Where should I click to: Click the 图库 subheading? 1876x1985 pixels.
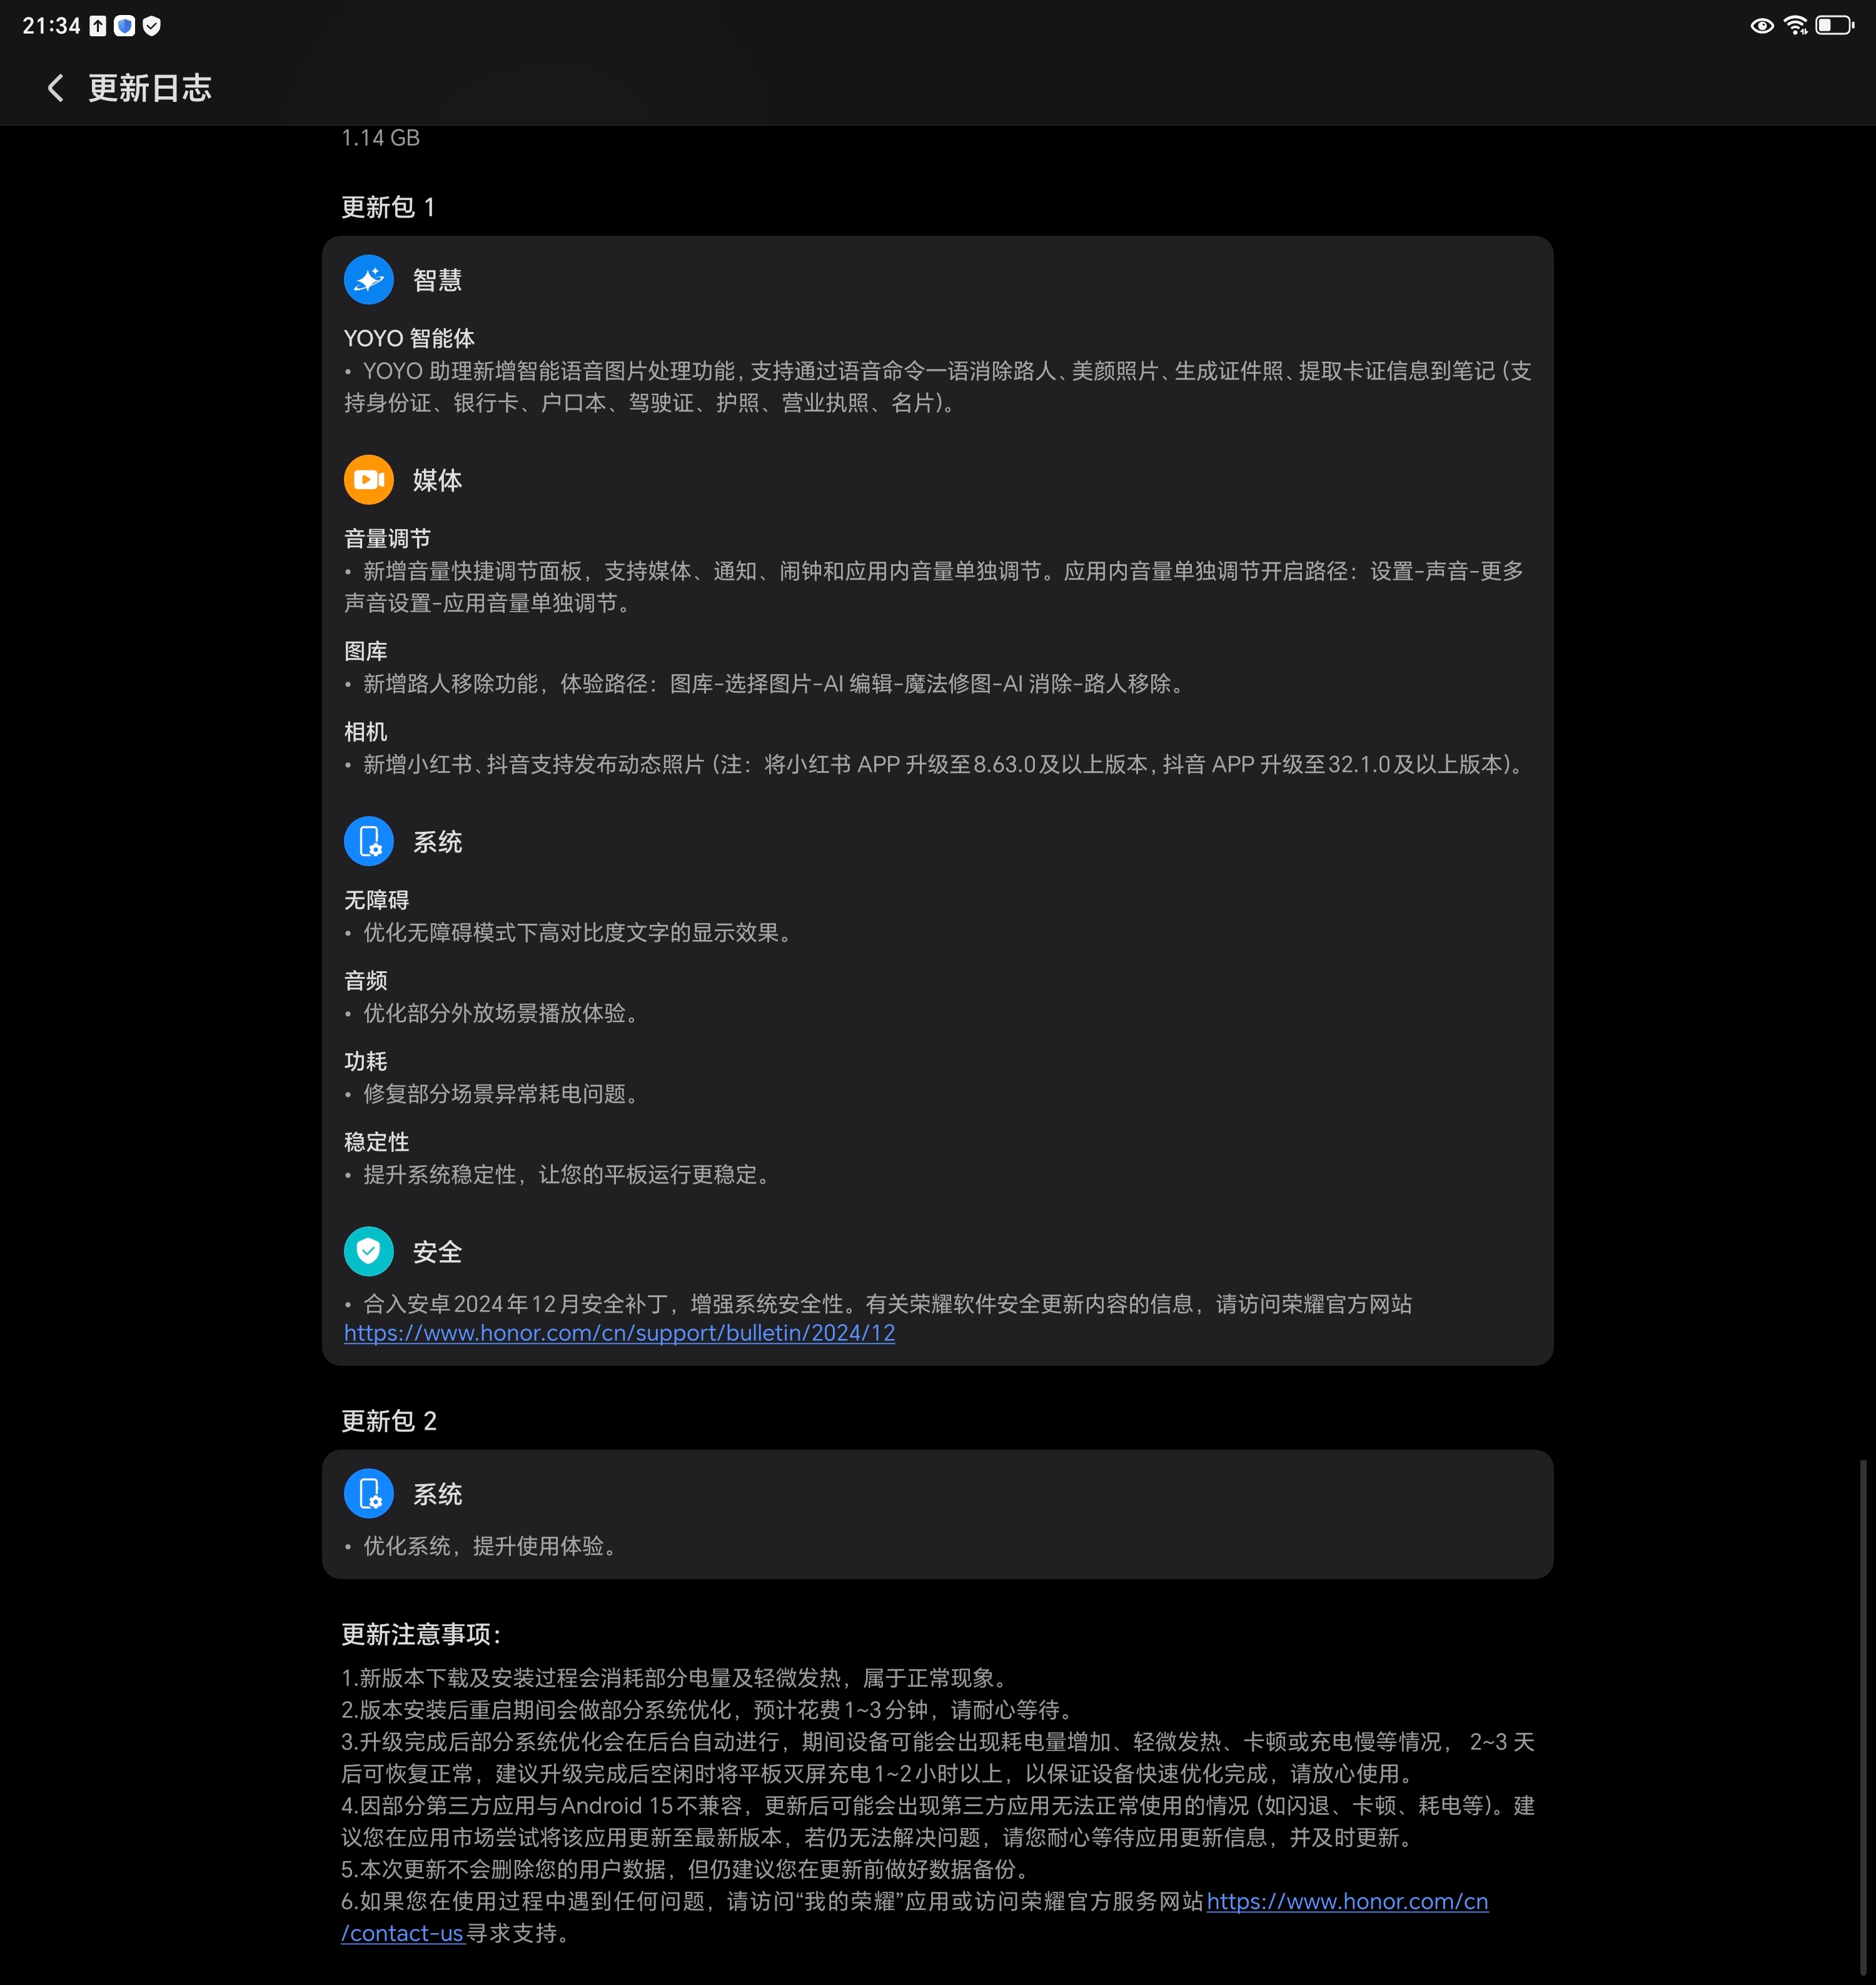pos(365,652)
